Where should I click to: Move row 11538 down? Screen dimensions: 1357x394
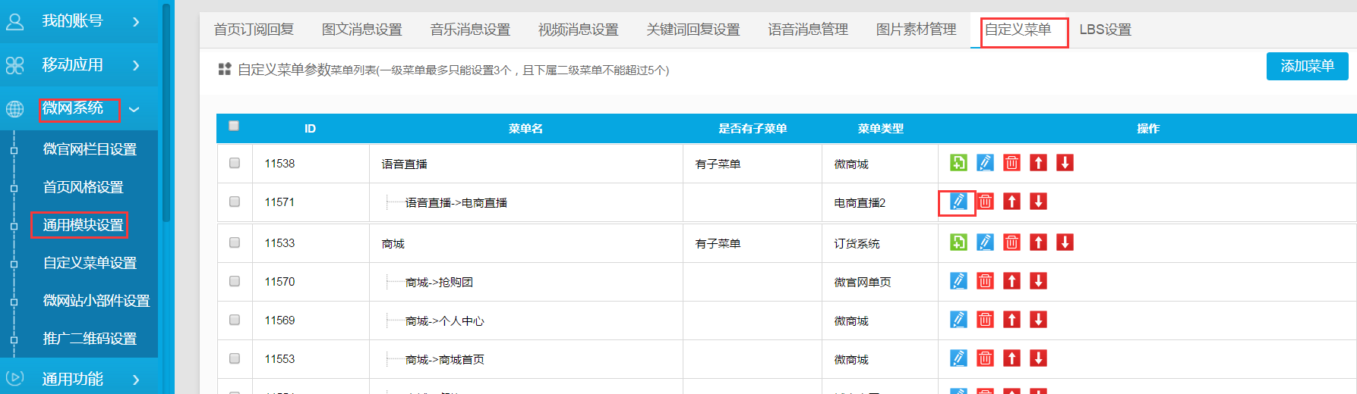[x=1065, y=163]
